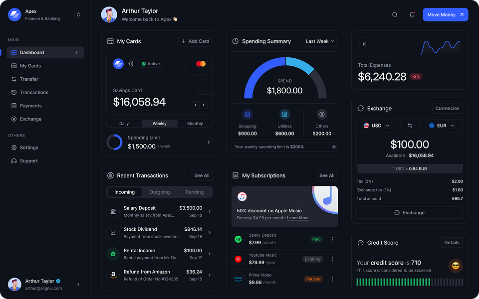Click the $100.00 exchange amount field
This screenshot has width=479, height=299.
[410, 144]
